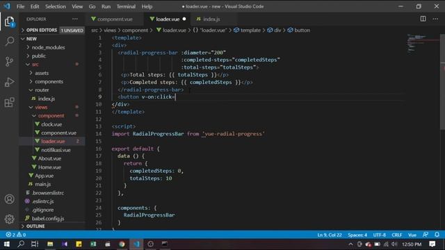445x250 pixels.
Task: Open editor More Actions ellipsis
Action: click(435, 19)
